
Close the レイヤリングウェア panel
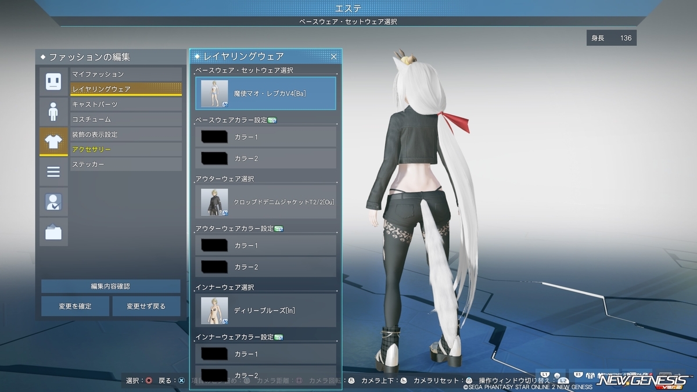334,56
